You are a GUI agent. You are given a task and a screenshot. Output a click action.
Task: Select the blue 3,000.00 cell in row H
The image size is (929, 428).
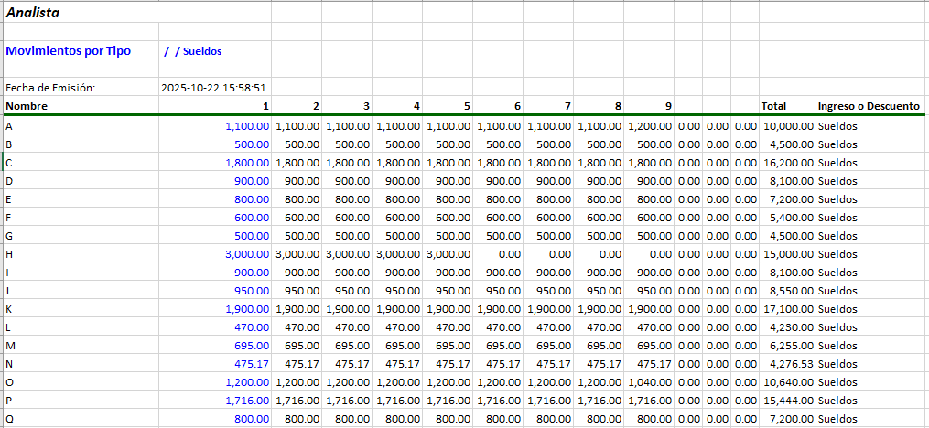[x=247, y=254]
